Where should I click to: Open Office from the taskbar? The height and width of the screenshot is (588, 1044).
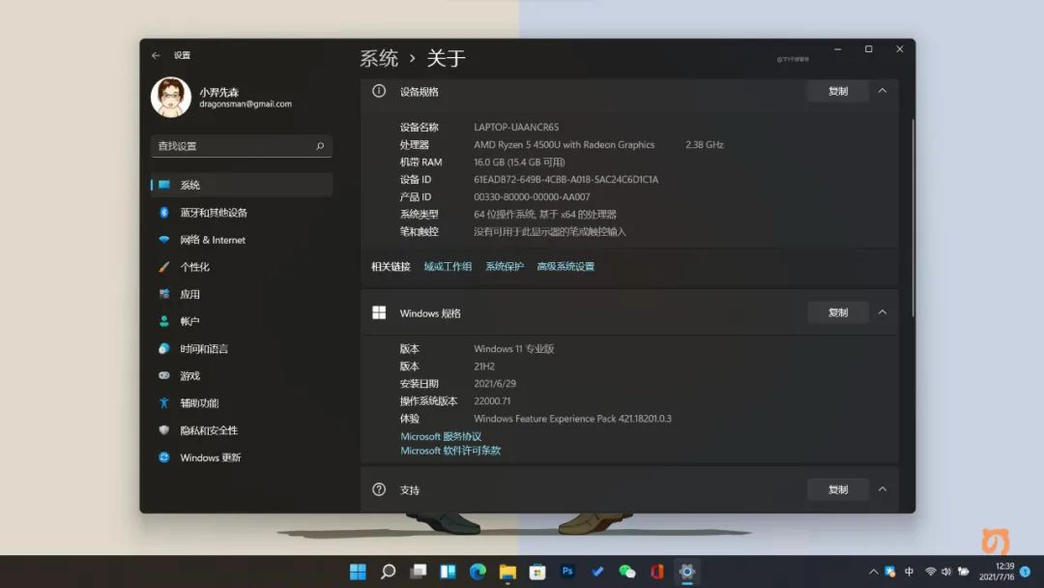coord(657,572)
